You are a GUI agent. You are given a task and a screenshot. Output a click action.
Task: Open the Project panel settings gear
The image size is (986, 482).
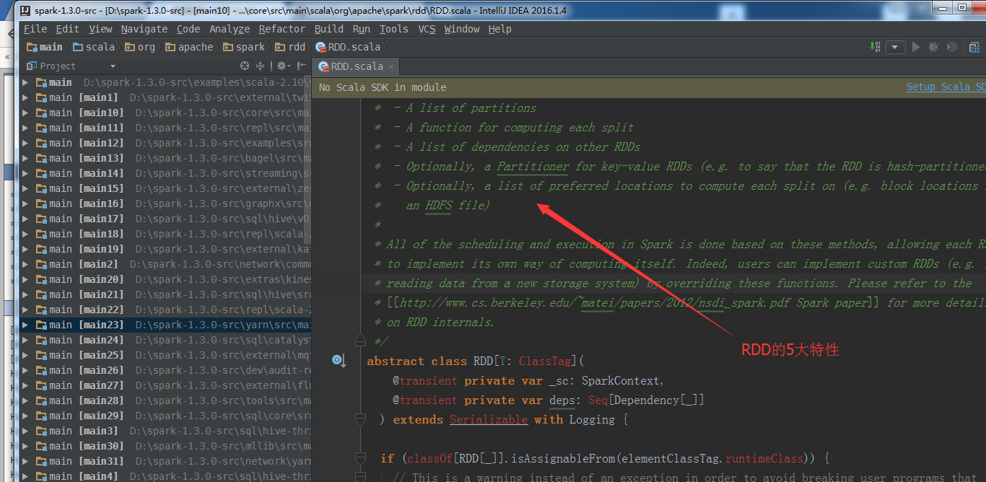pyautogui.click(x=282, y=66)
